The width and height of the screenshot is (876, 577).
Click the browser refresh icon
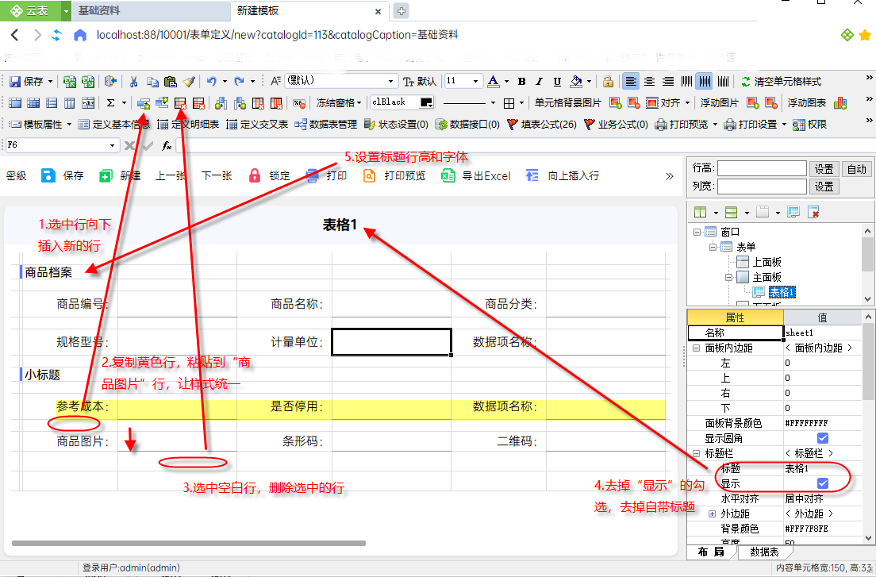[56, 35]
